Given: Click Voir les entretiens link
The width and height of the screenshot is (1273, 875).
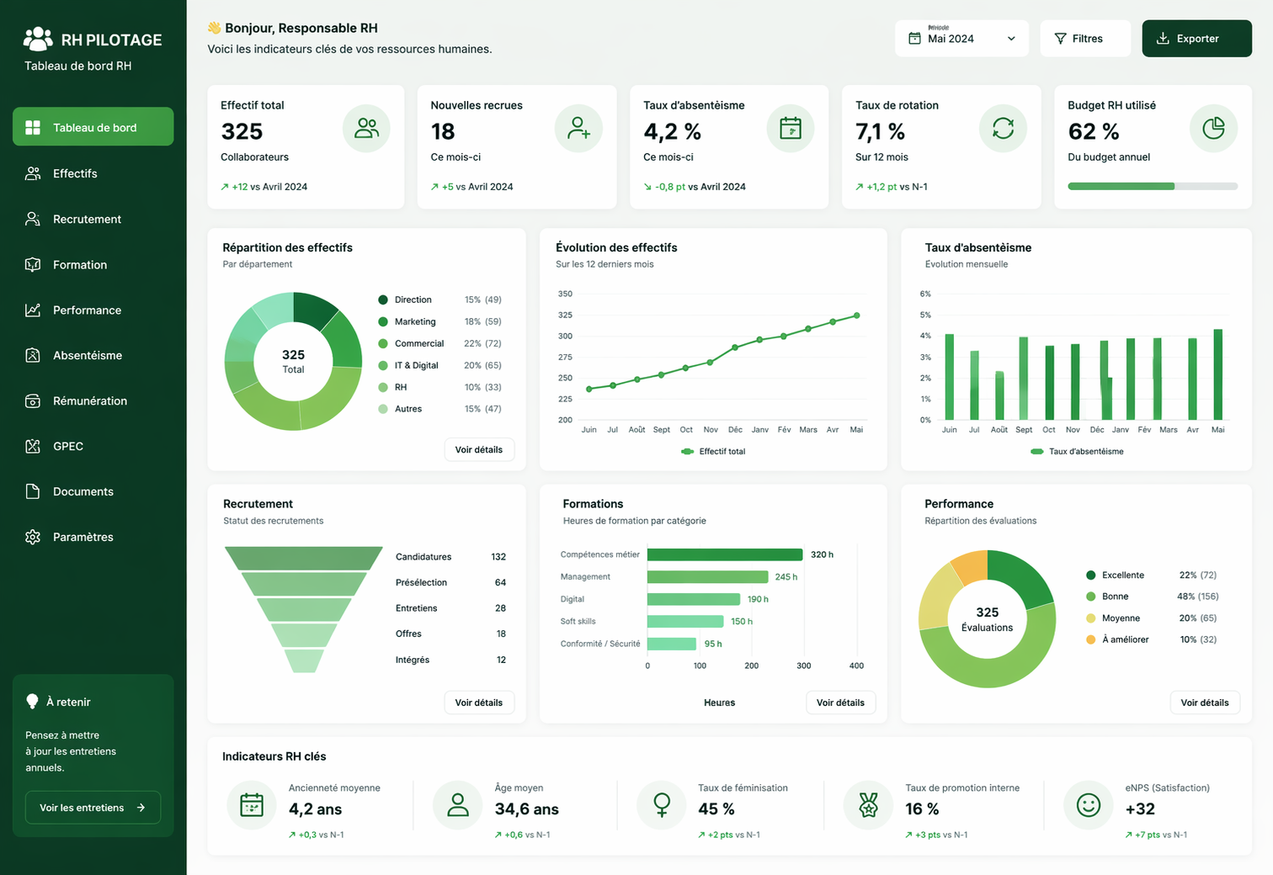Looking at the screenshot, I should [x=93, y=808].
